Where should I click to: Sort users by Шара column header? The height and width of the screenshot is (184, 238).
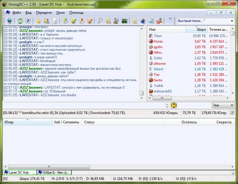pyautogui.click(x=196, y=30)
